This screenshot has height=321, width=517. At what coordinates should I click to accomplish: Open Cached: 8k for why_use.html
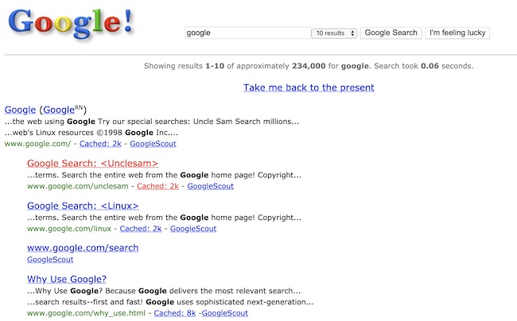(x=175, y=313)
